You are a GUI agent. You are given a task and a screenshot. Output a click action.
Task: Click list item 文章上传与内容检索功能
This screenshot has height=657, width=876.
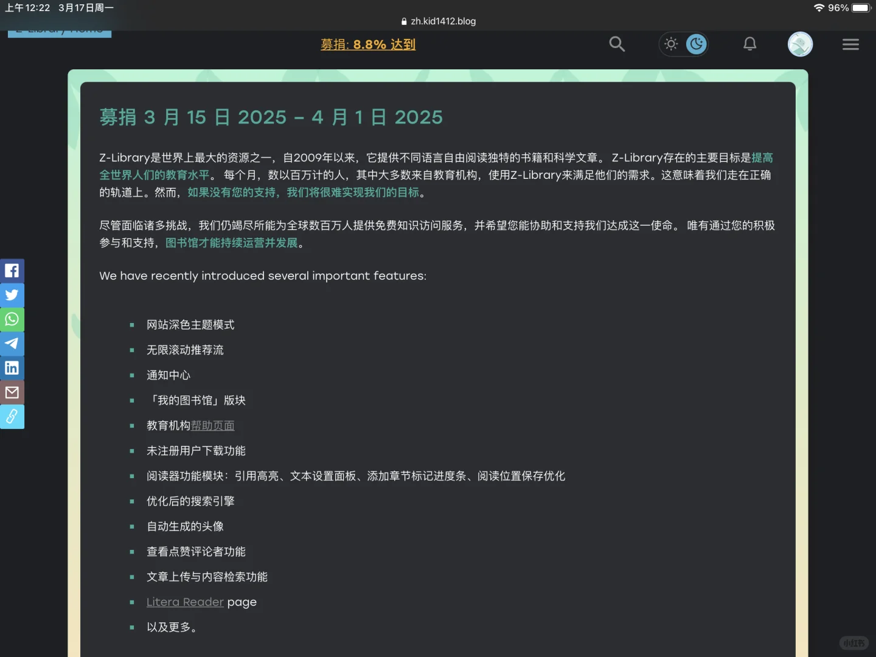tap(207, 577)
